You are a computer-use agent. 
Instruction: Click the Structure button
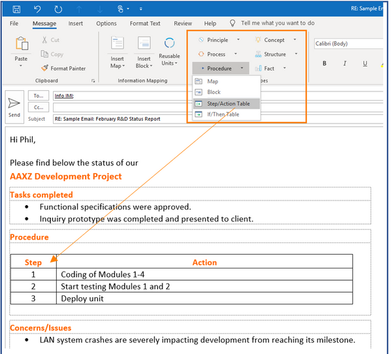pyautogui.click(x=270, y=54)
